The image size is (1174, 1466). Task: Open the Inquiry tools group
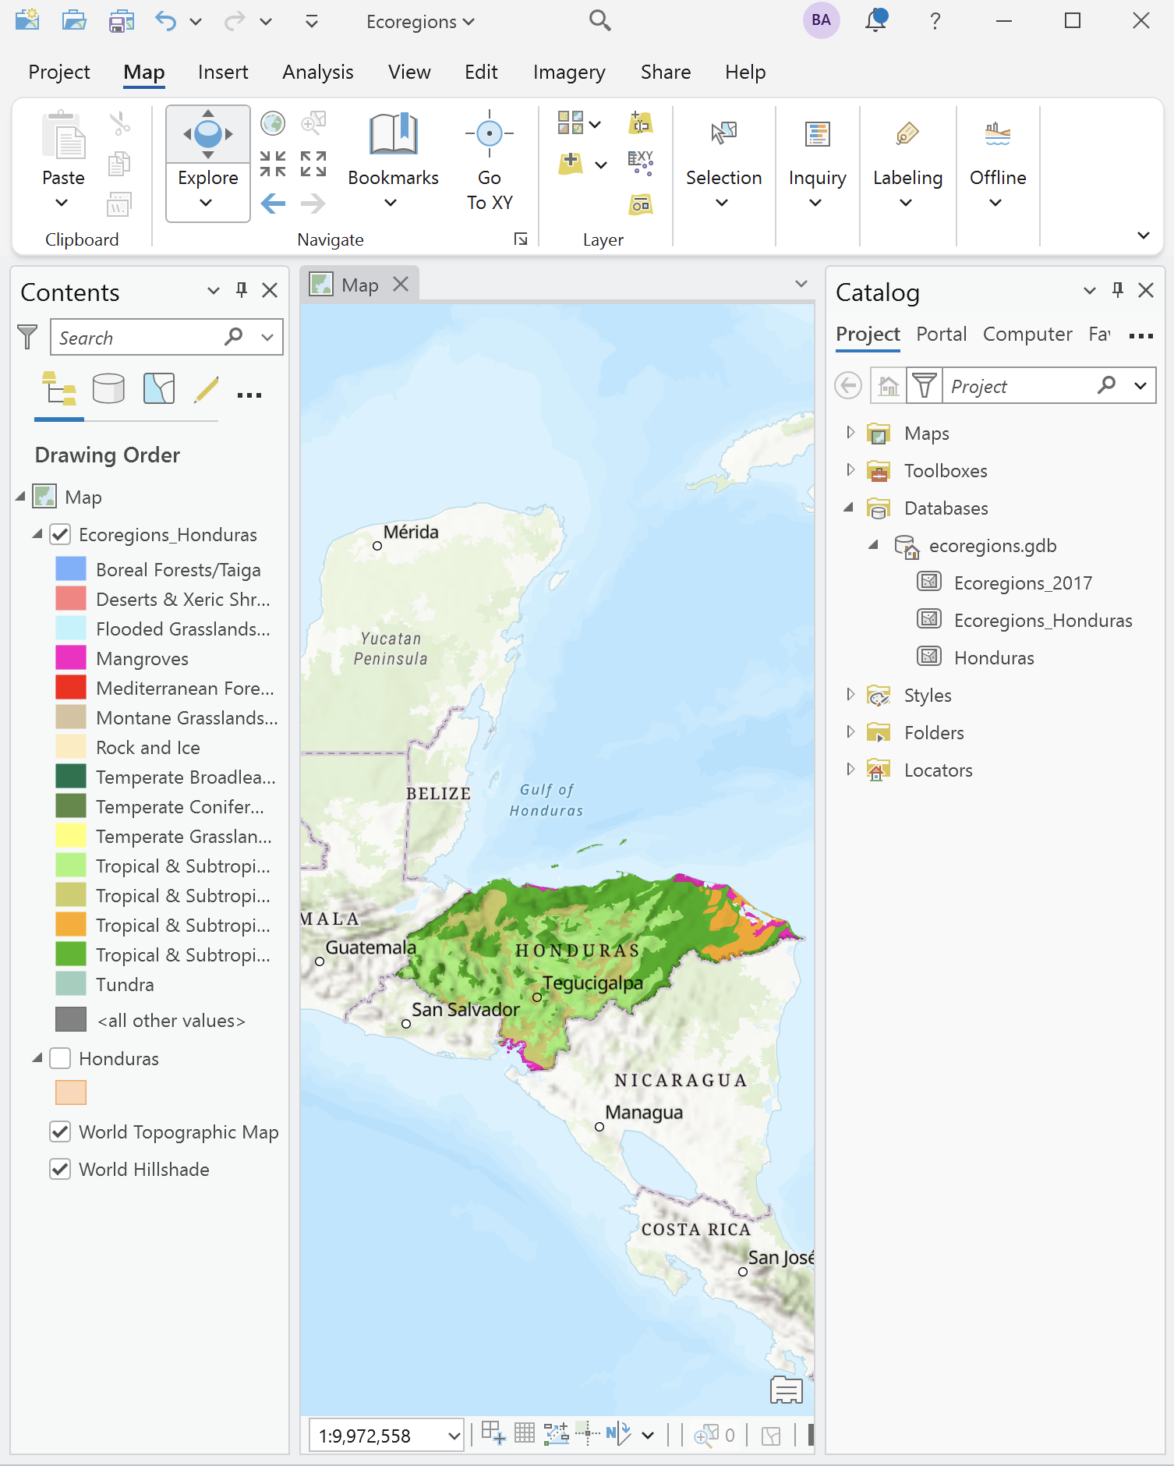tap(817, 162)
